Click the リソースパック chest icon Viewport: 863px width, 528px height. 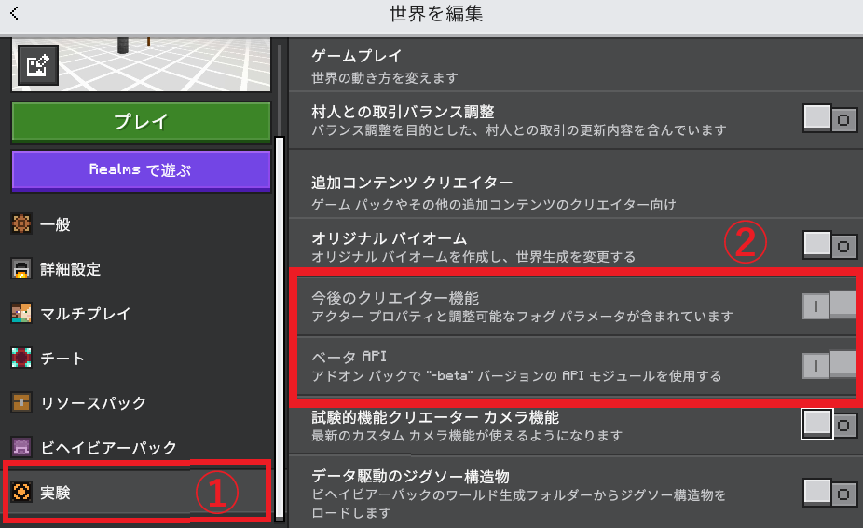pyautogui.click(x=21, y=403)
